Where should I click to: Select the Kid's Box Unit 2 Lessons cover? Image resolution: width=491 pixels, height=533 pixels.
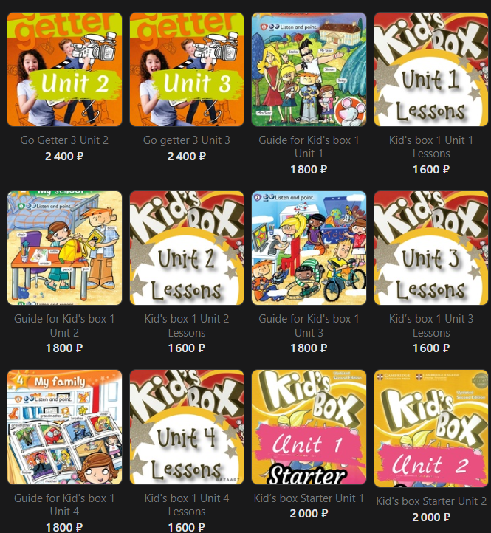point(187,248)
